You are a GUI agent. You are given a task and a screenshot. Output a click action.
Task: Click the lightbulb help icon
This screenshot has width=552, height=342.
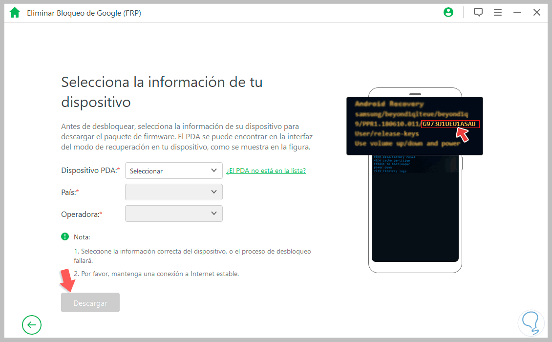coord(531,323)
